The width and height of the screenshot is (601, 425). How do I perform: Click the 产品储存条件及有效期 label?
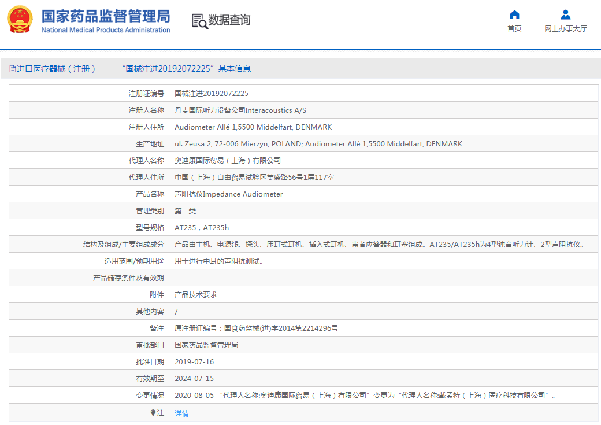128,278
